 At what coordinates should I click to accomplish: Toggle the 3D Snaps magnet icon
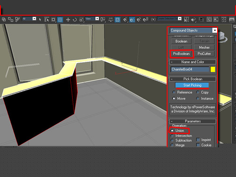coord(125,19)
